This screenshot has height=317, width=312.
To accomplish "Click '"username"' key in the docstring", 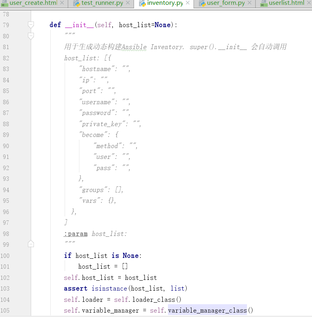I will pyautogui.click(x=97, y=102).
